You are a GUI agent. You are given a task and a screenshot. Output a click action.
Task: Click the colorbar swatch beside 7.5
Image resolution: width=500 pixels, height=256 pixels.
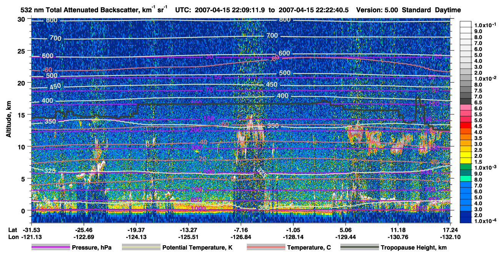(465, 89)
